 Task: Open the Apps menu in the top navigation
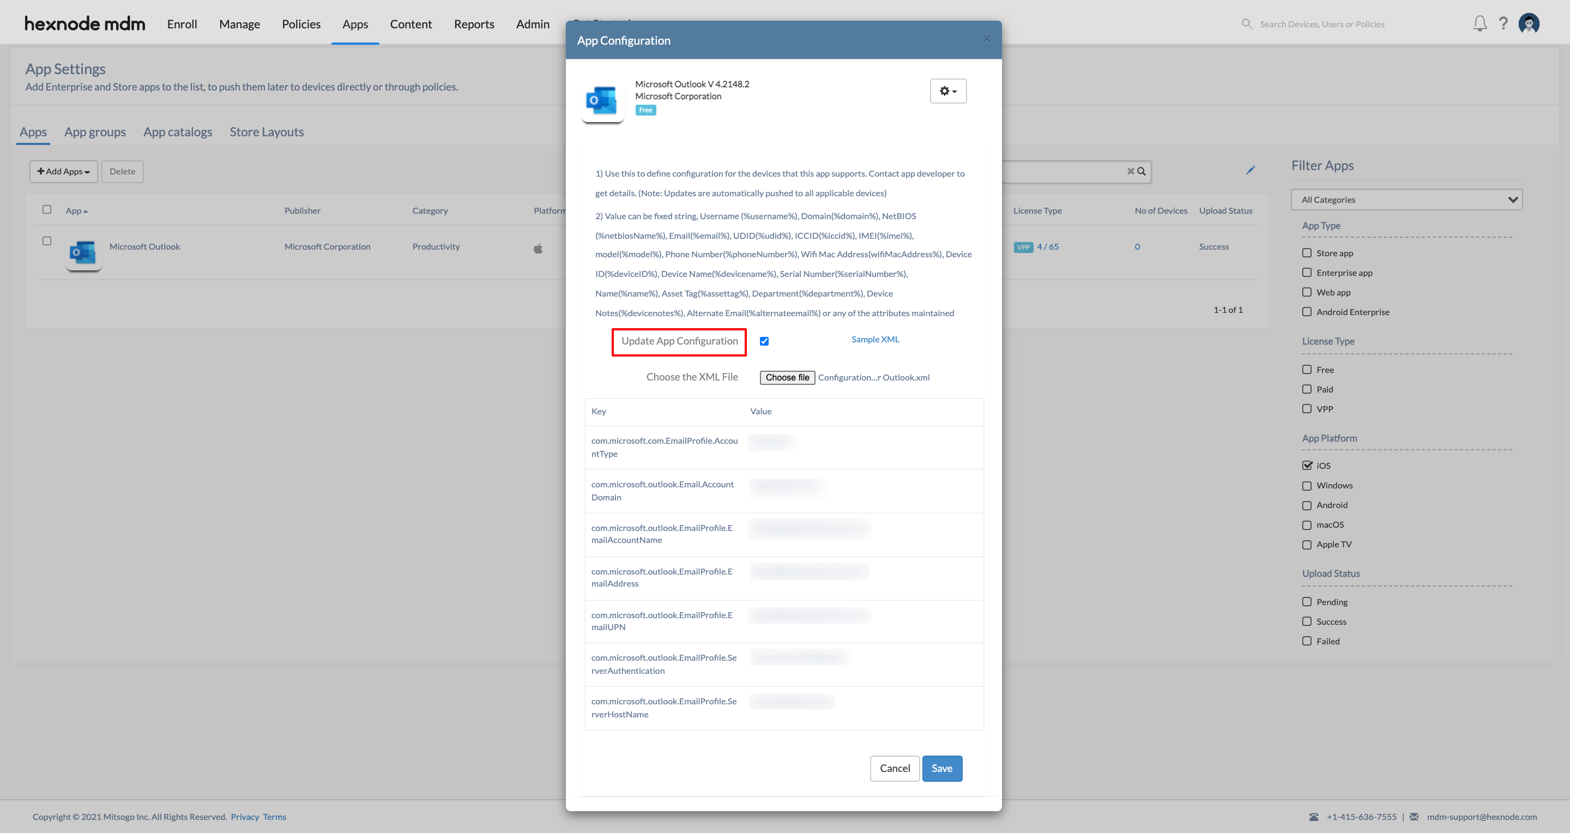tap(355, 24)
